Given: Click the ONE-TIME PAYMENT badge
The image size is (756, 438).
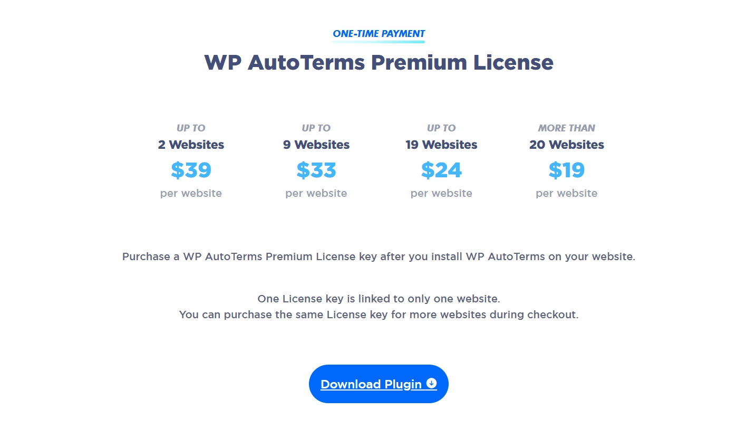Looking at the screenshot, I should [x=378, y=33].
